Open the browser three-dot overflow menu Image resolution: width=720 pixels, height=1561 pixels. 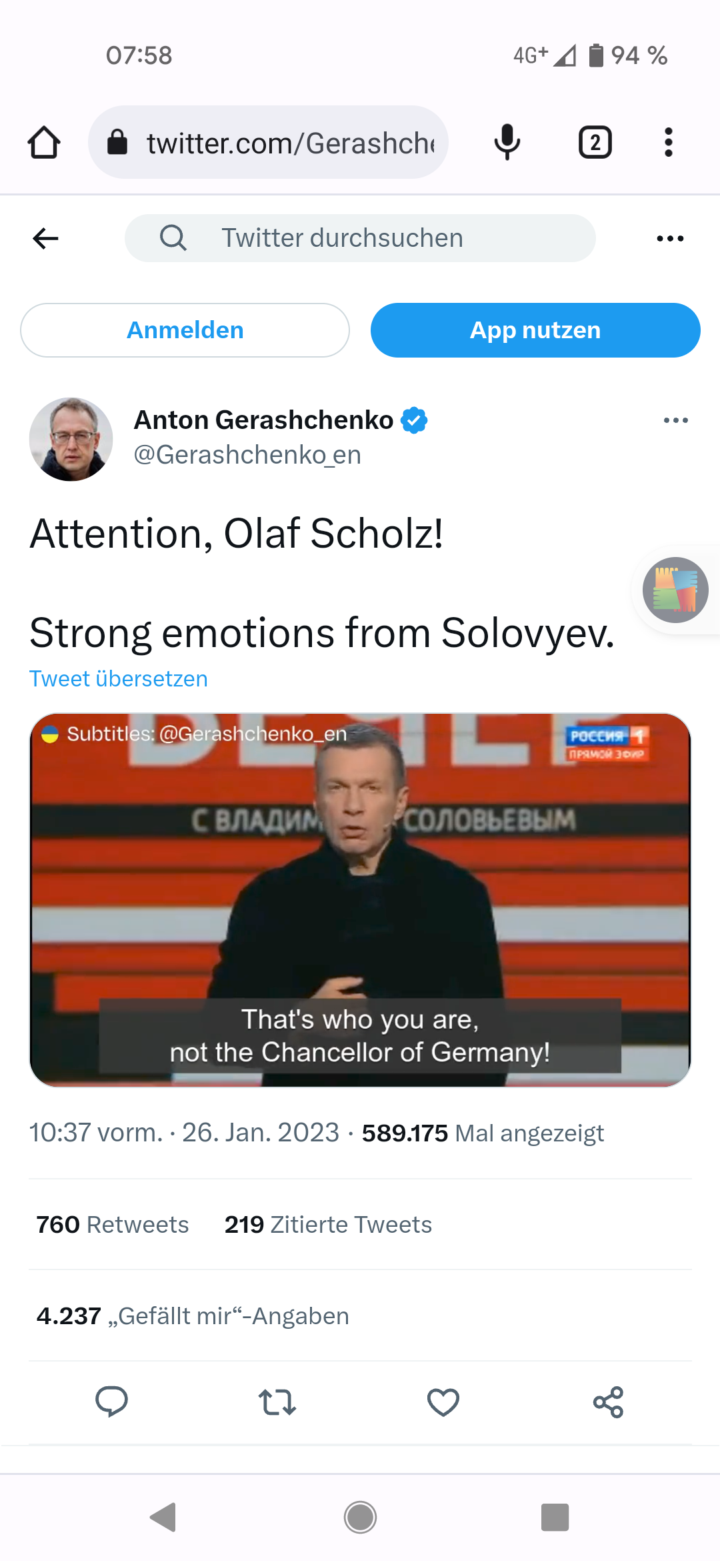click(x=668, y=142)
